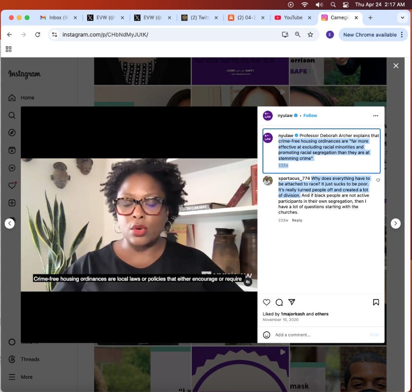Open nyulaw avatar in caption
The height and width of the screenshot is (392, 412).
tap(268, 138)
